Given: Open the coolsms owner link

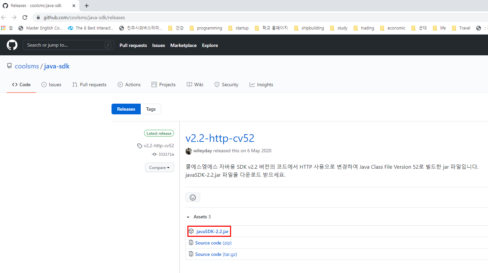Looking at the screenshot, I should [27, 66].
